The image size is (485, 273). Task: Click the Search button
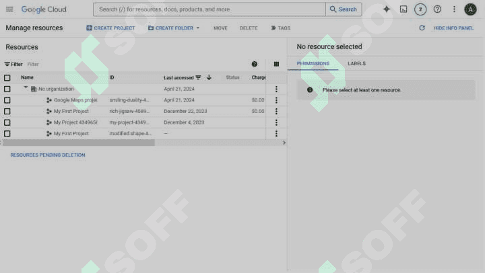[344, 9]
